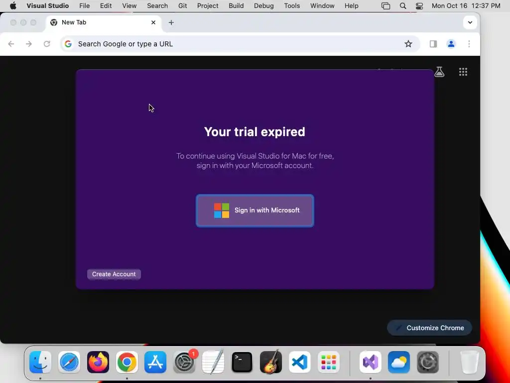Screen dimensions: 510x383
Task: Open the Tools menu
Action: [x=292, y=6]
